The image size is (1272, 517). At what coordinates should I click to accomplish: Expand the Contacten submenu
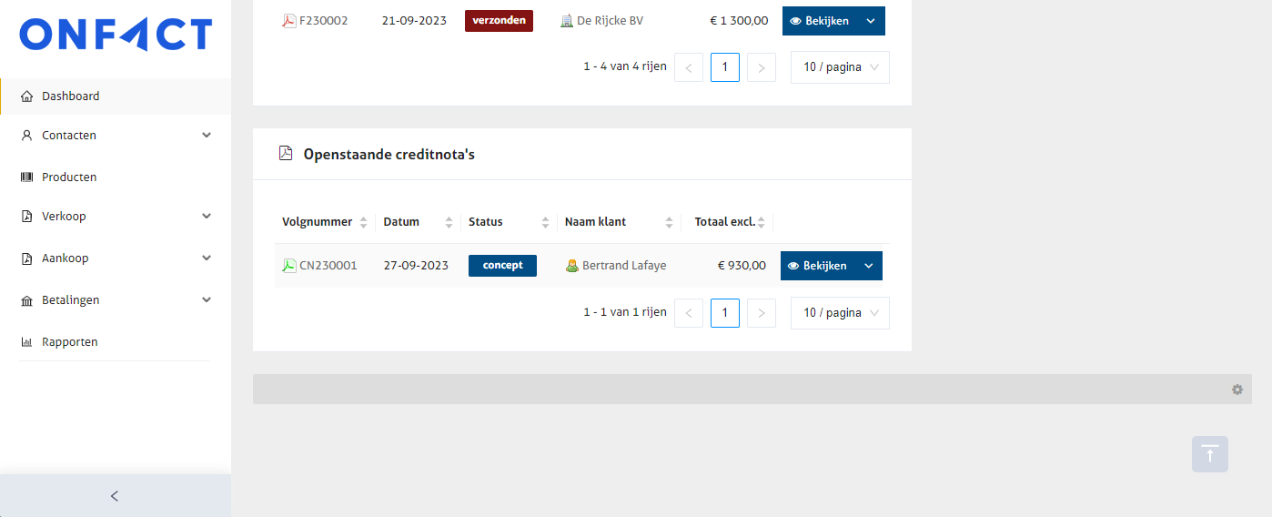tap(207, 136)
